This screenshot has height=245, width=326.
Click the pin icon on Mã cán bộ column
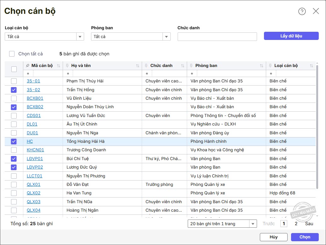(28, 66)
